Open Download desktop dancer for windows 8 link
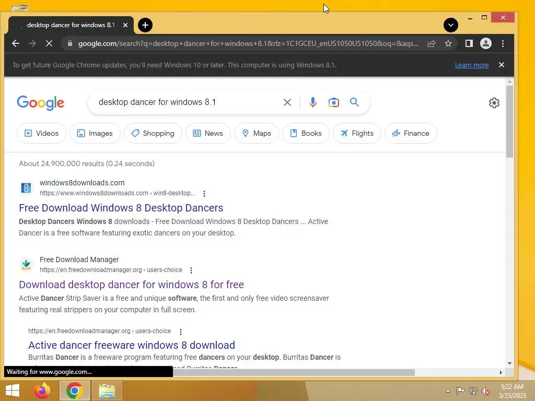The height and width of the screenshot is (401, 535). pyautogui.click(x=131, y=285)
